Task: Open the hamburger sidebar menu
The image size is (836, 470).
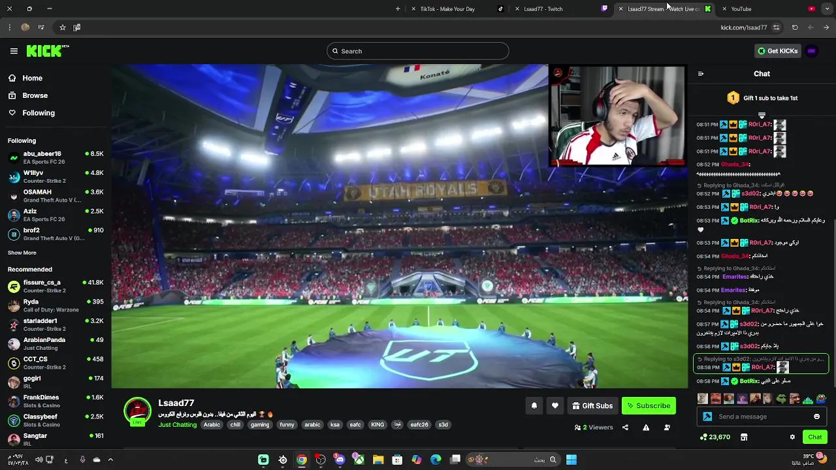Action: [x=14, y=51]
